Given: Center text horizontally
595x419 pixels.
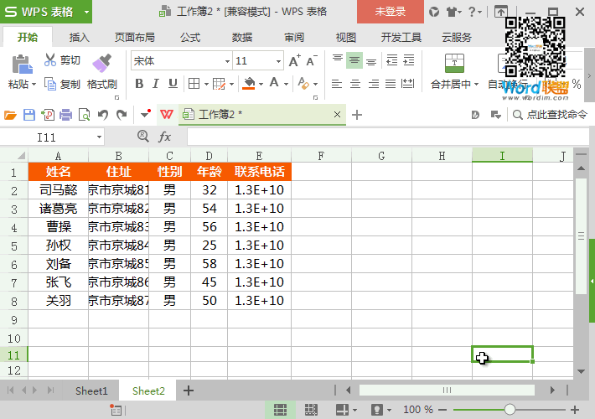Looking at the screenshot, I should [355, 84].
